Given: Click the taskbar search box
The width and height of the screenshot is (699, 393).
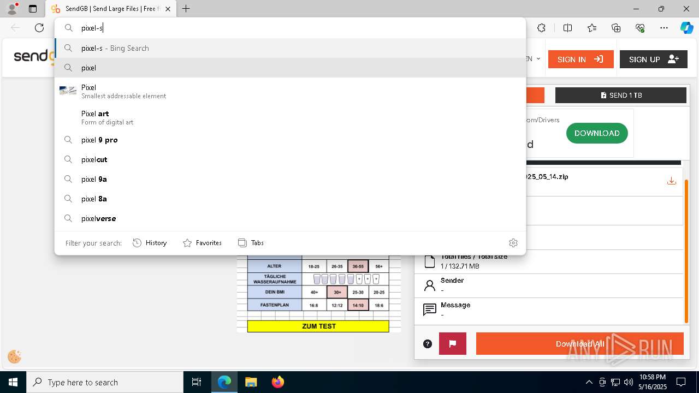Looking at the screenshot, I should (x=105, y=382).
